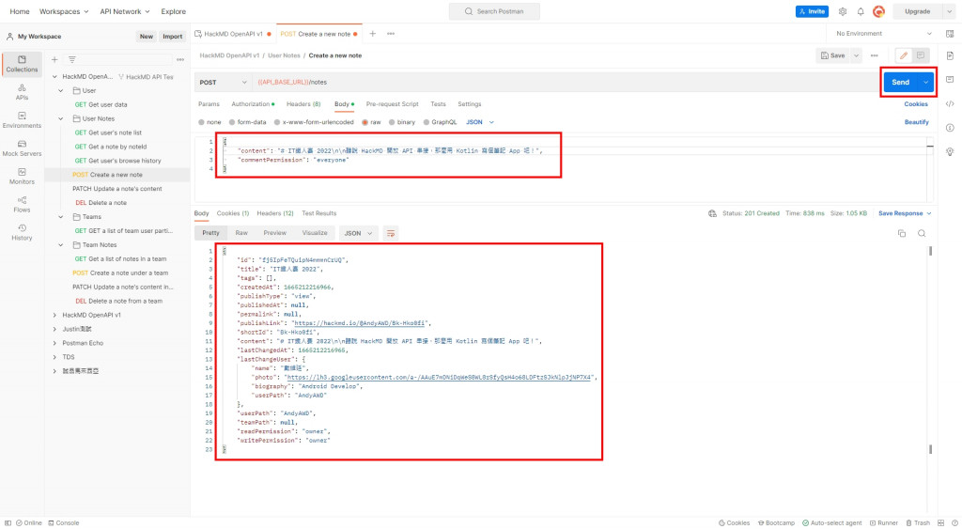Switch to the Params tab
The width and height of the screenshot is (962, 529).
tap(209, 104)
